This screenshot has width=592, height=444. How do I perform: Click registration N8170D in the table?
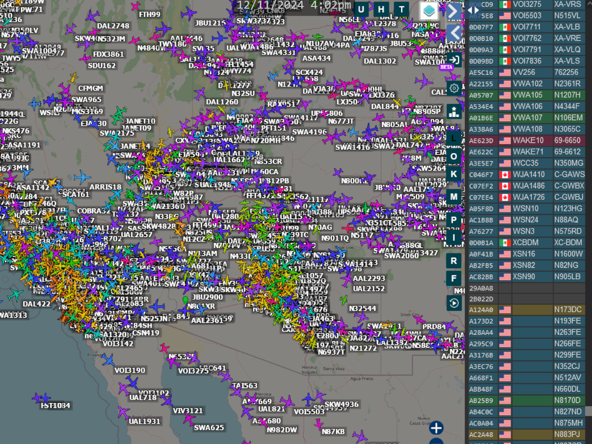[568, 401]
